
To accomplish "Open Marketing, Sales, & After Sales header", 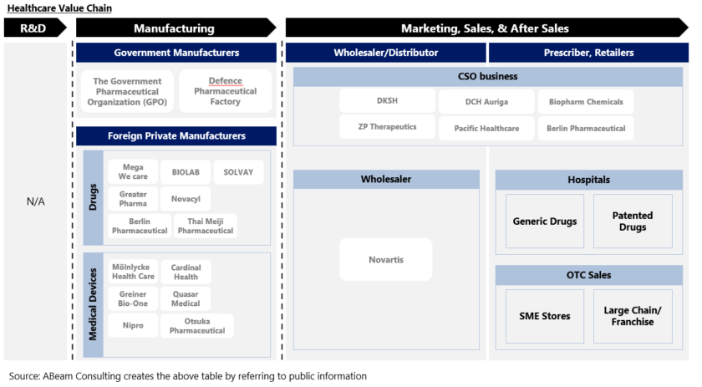I will click(x=485, y=28).
